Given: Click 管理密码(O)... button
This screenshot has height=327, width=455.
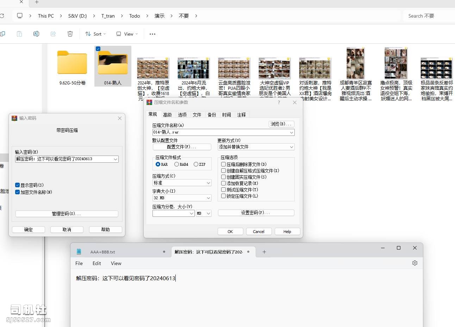Looking at the screenshot, I should (x=67, y=214).
